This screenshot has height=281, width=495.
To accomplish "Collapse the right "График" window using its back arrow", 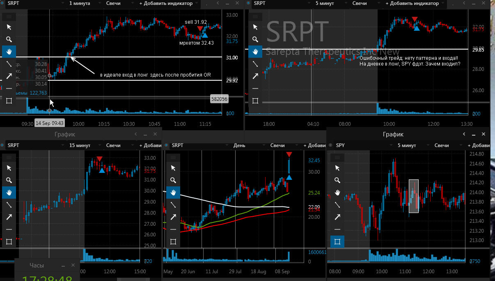I will (x=464, y=134).
